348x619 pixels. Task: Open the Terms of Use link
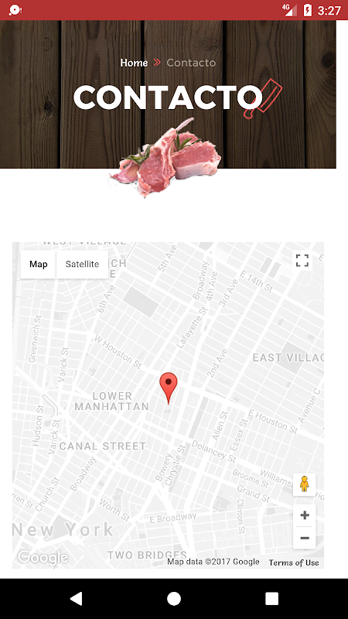coord(294,563)
